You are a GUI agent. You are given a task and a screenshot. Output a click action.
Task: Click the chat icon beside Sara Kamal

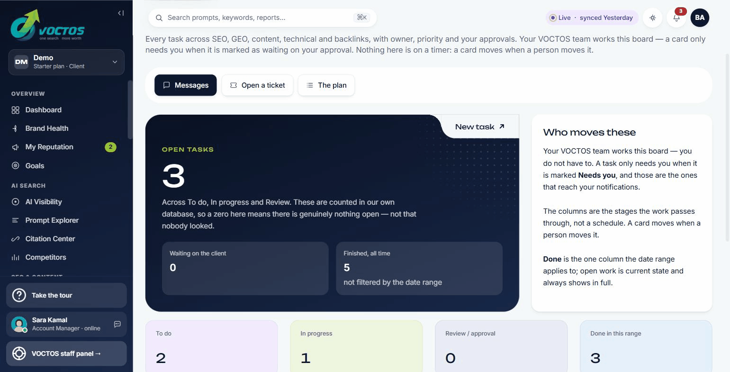[117, 324]
